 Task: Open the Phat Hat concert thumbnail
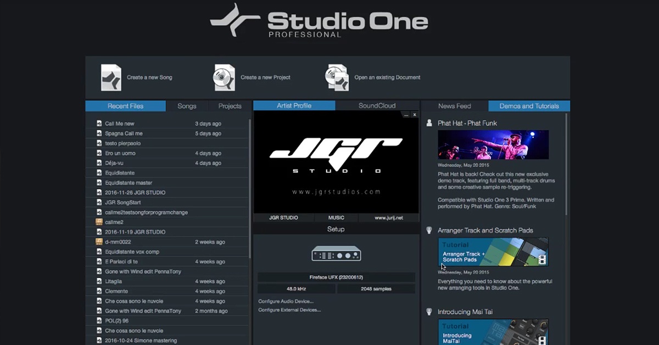(493, 145)
